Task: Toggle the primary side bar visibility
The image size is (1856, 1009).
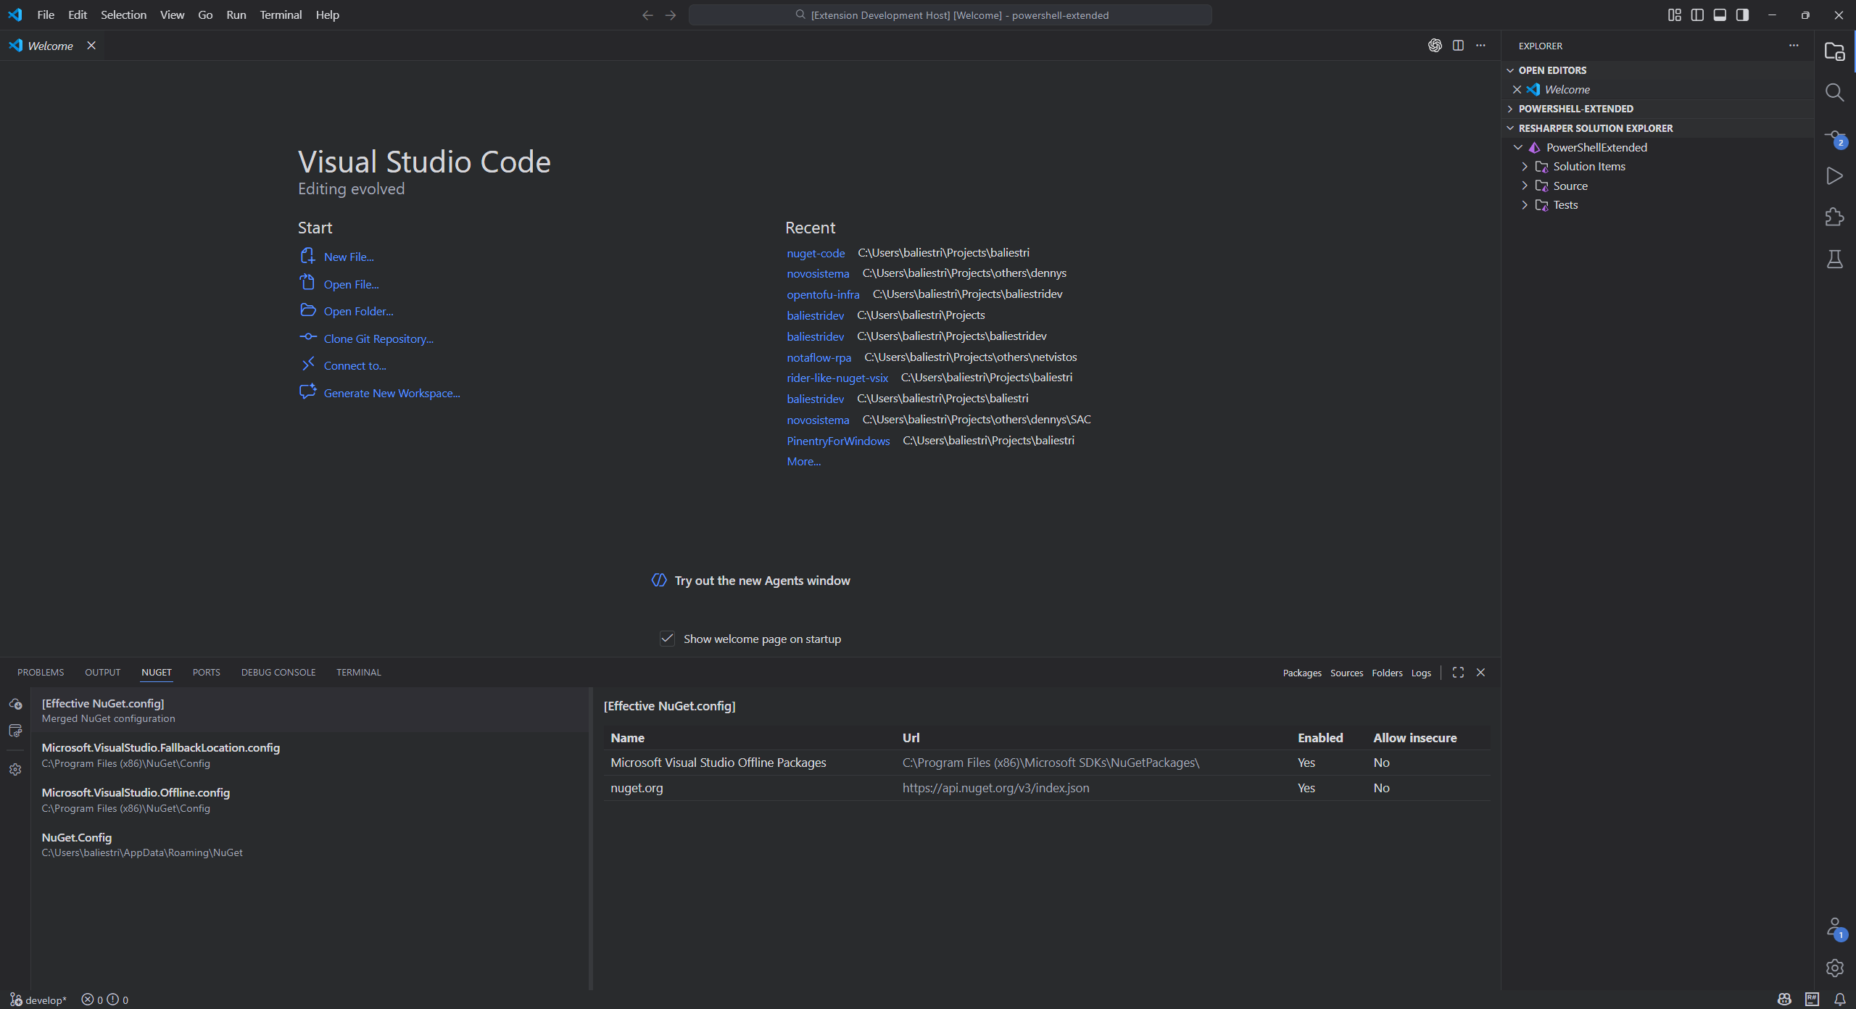Action: [x=1697, y=15]
